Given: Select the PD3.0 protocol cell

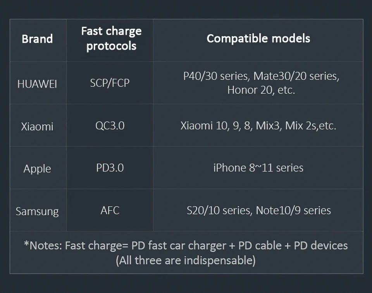Looking at the screenshot, I should pos(110,168).
